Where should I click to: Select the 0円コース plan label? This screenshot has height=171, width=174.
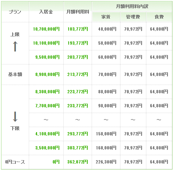click(x=15, y=162)
